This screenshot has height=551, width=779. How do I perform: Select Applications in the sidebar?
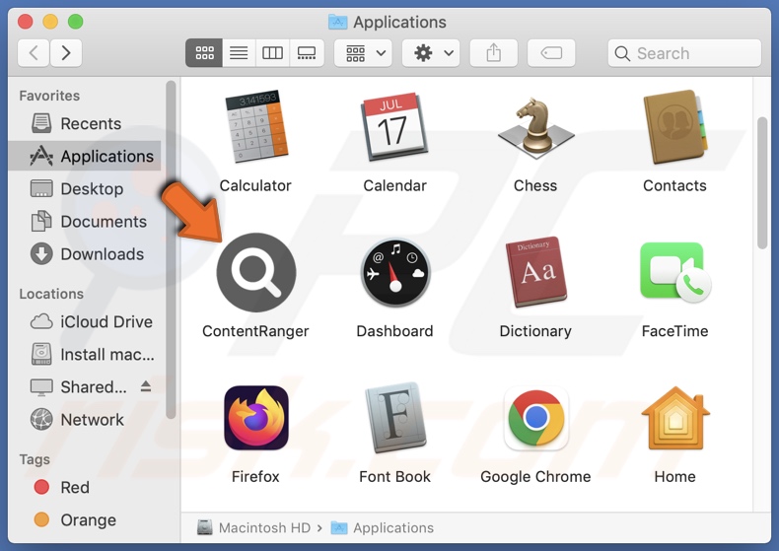tap(85, 156)
